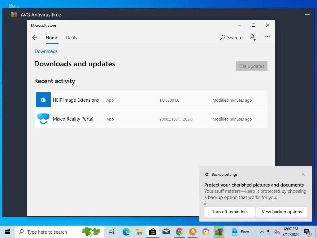
Task: Click the network tray icon
Action: [x=270, y=232]
